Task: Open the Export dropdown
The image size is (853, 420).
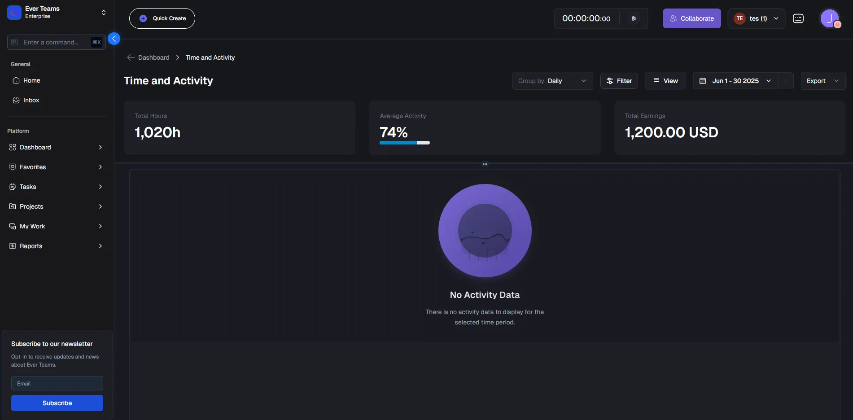Action: [x=823, y=81]
